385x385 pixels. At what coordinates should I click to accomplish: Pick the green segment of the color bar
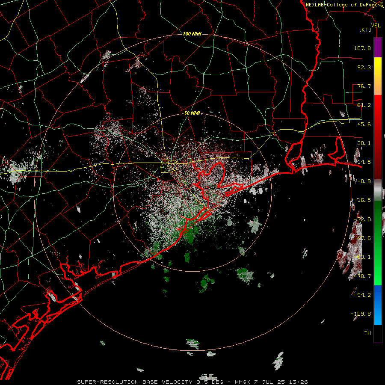coord(378,243)
